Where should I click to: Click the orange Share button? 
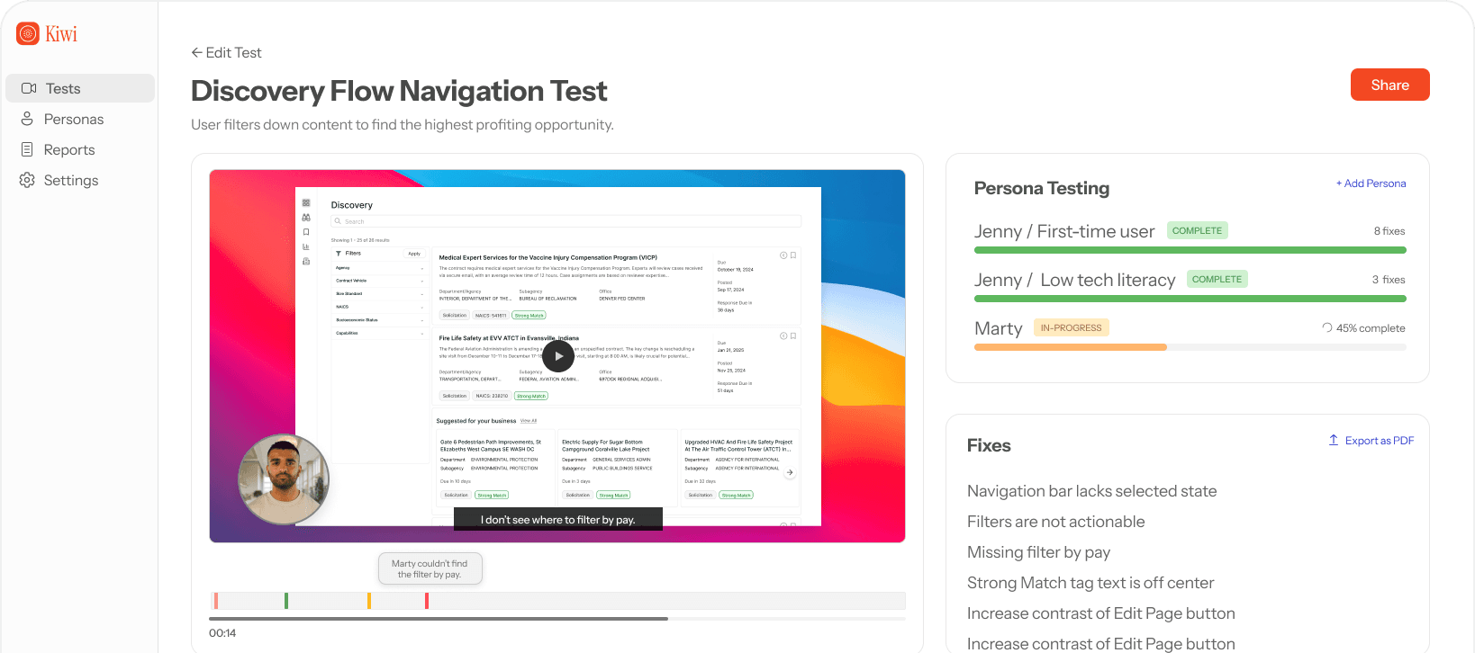point(1389,85)
